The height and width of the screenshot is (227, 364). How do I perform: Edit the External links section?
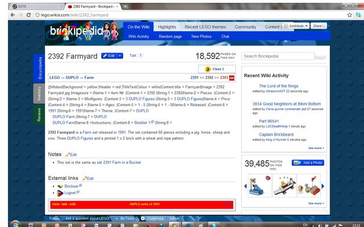88,179
